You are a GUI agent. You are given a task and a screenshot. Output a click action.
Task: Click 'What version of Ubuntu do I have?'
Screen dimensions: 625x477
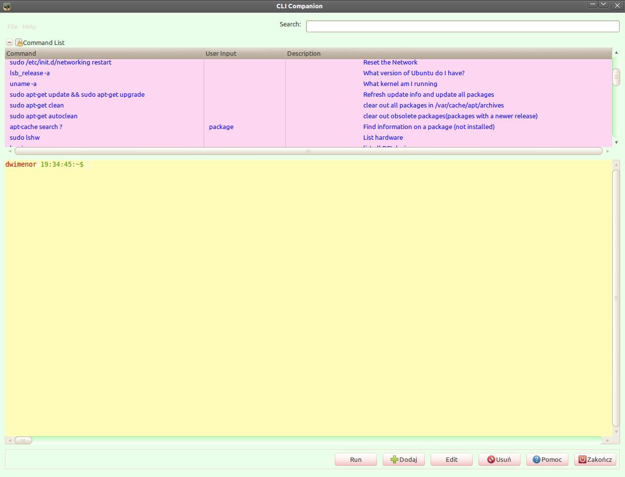[x=414, y=73]
